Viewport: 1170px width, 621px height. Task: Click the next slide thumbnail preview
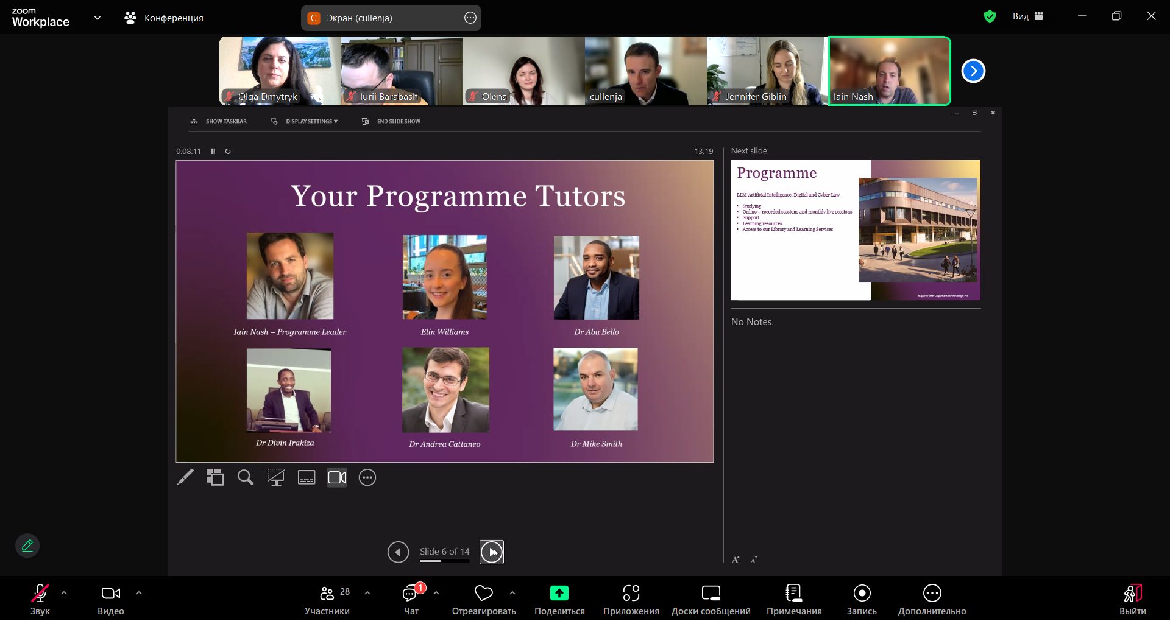[855, 230]
